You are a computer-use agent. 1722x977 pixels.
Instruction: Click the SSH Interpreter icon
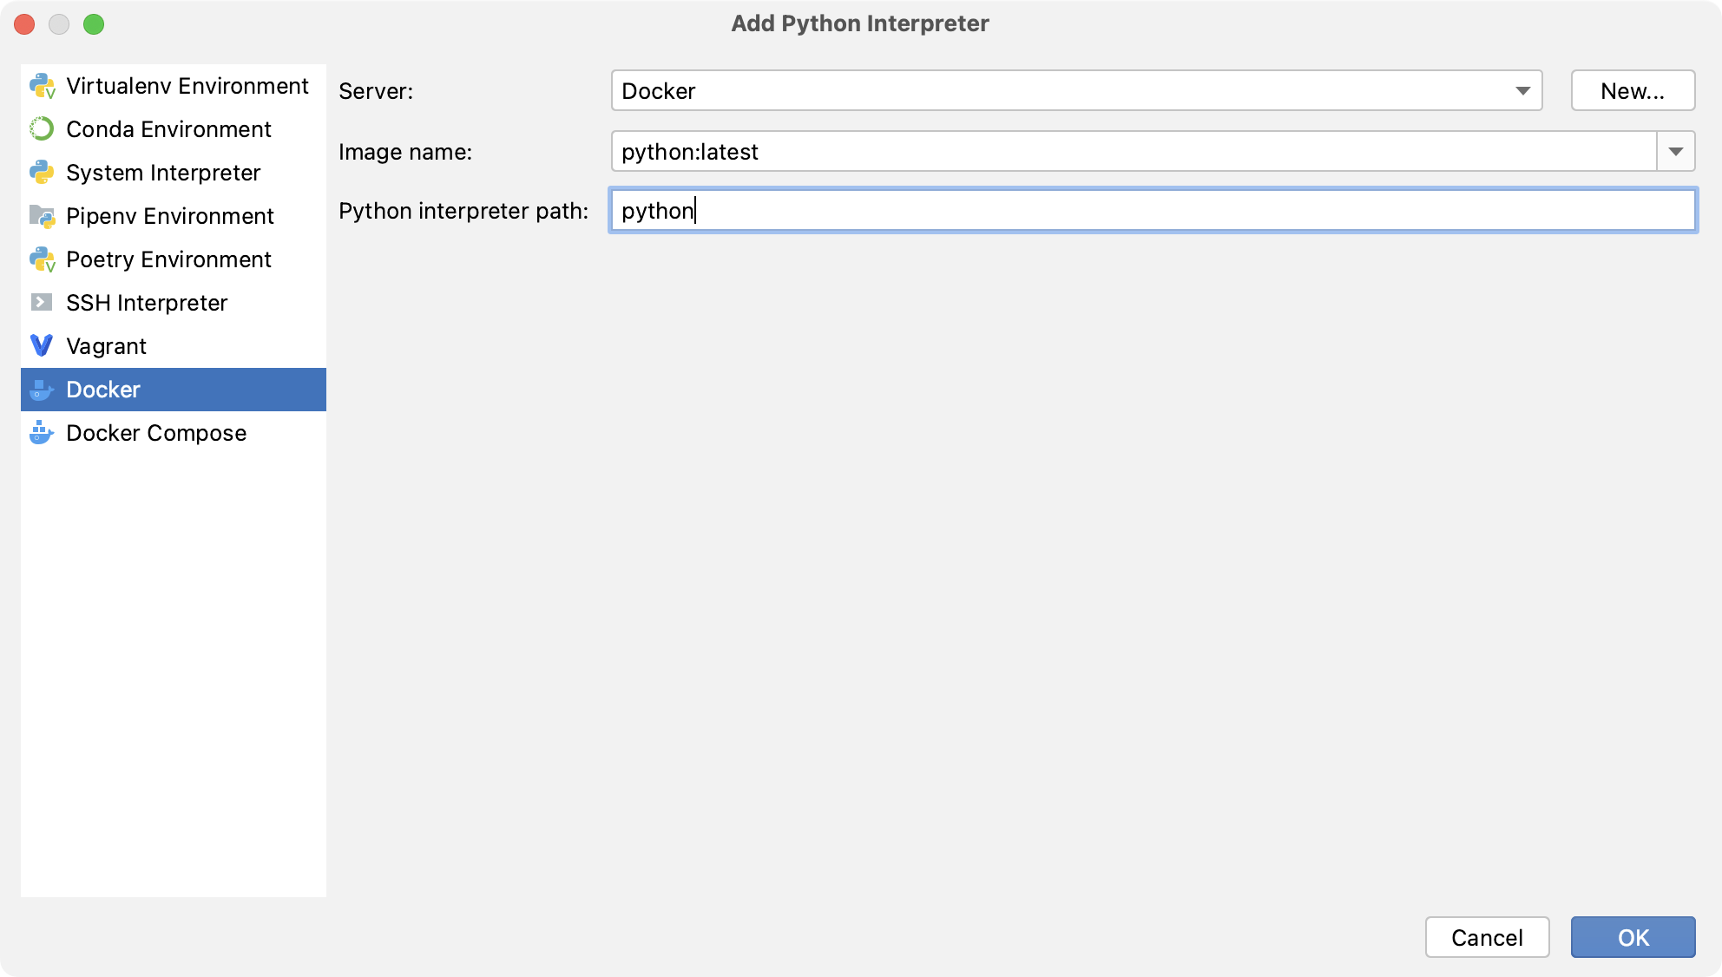coord(42,302)
